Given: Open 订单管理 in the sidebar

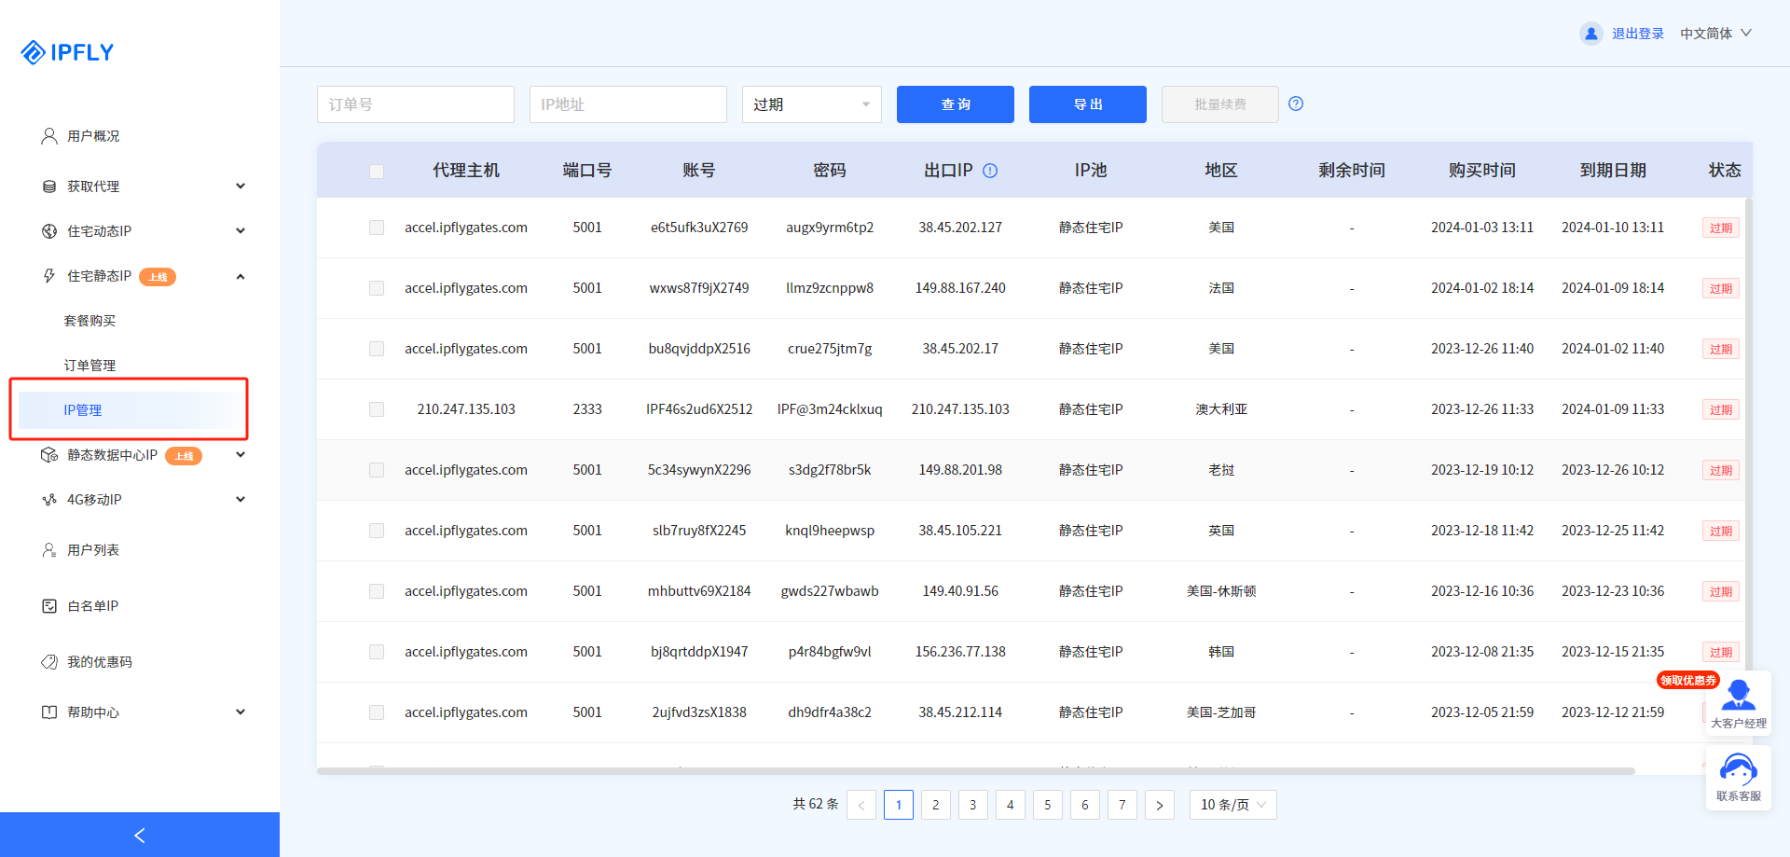Looking at the screenshot, I should [x=89, y=366].
